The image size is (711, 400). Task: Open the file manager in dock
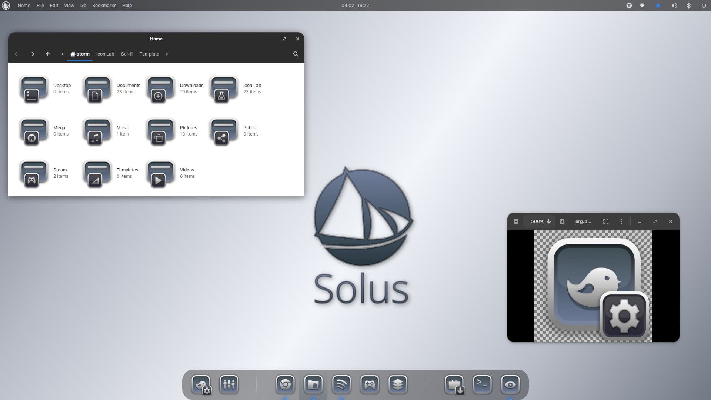(x=313, y=384)
